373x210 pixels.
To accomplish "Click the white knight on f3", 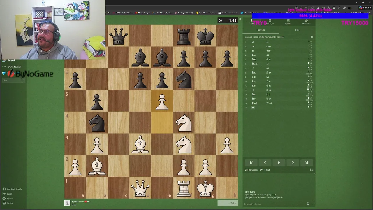I will [x=184, y=144].
